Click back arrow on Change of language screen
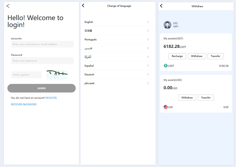236x167 pixels. tap(83, 6)
